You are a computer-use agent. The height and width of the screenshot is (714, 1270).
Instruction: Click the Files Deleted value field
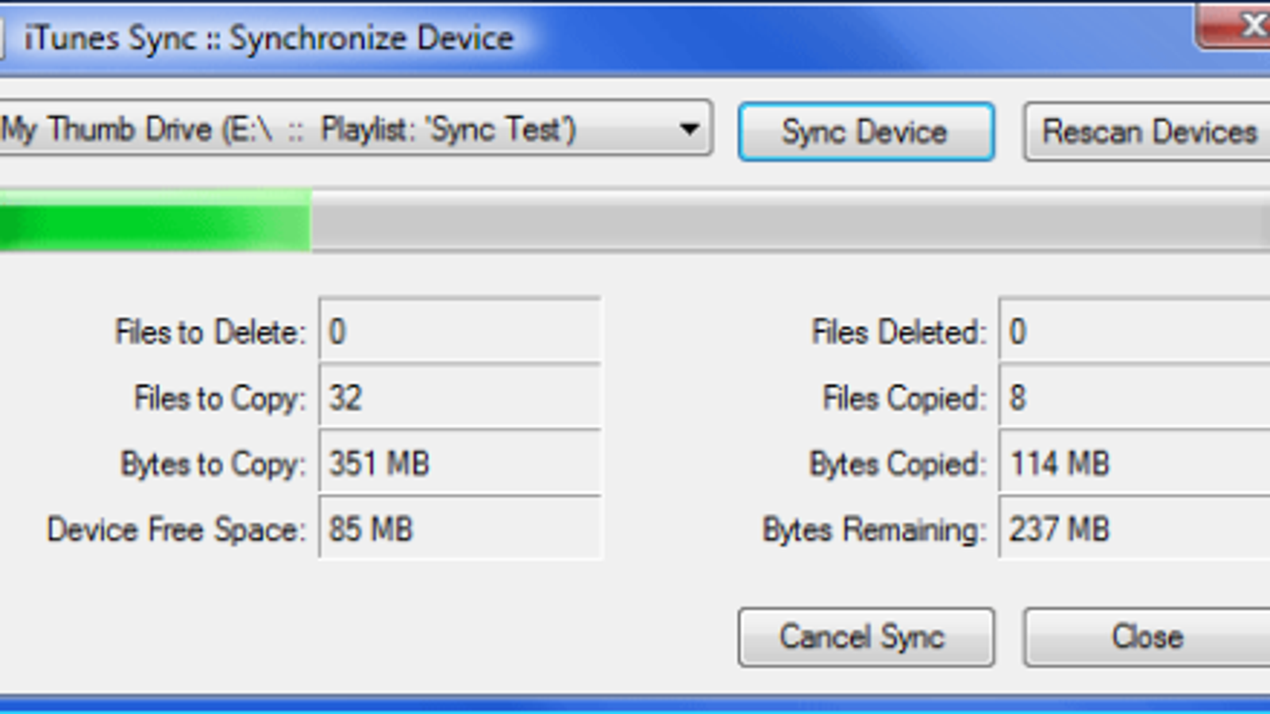(1135, 332)
